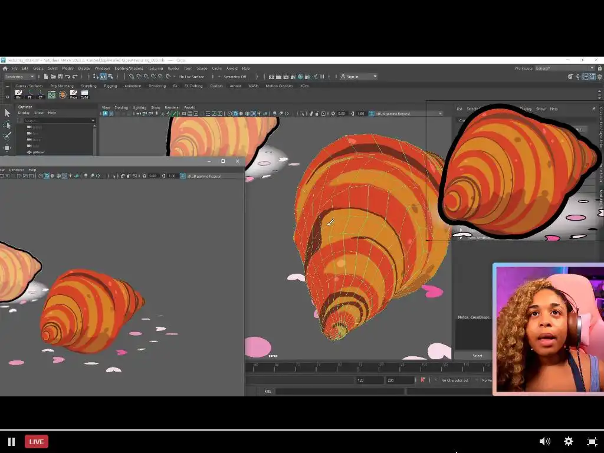Click the Undo arrow icon
Screen dimensions: 604x453
pyautogui.click(x=67, y=77)
